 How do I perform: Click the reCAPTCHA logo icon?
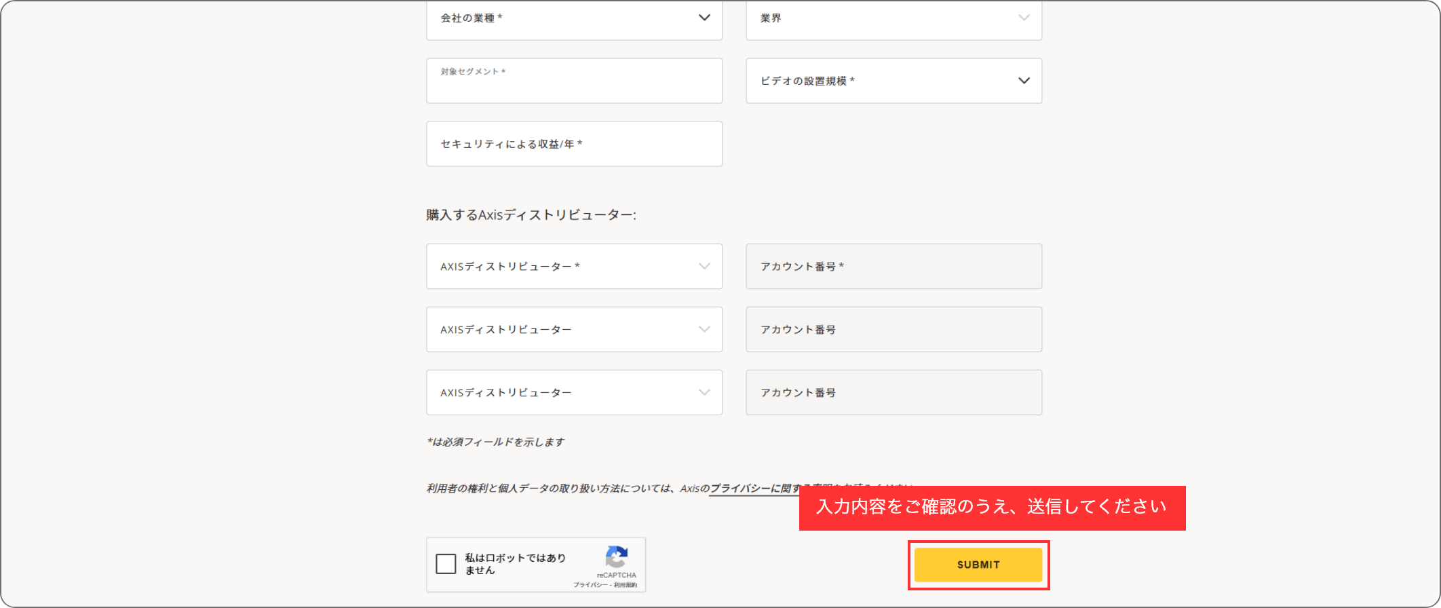tap(616, 557)
